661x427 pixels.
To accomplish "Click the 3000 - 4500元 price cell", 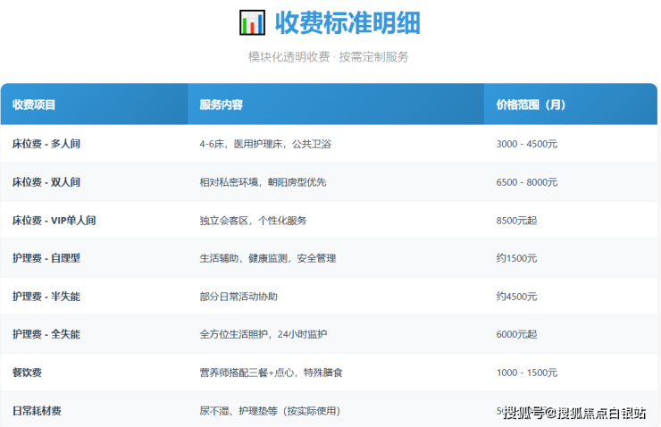I will [527, 144].
